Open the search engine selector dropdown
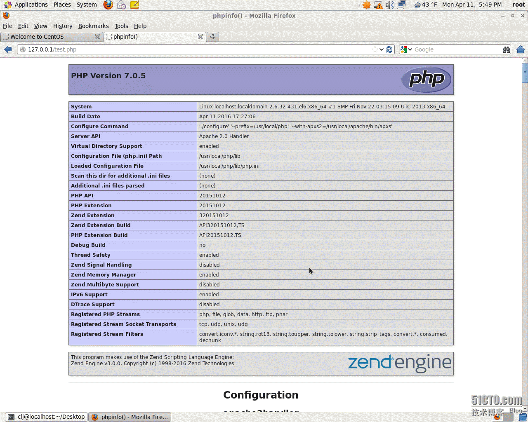 point(406,49)
